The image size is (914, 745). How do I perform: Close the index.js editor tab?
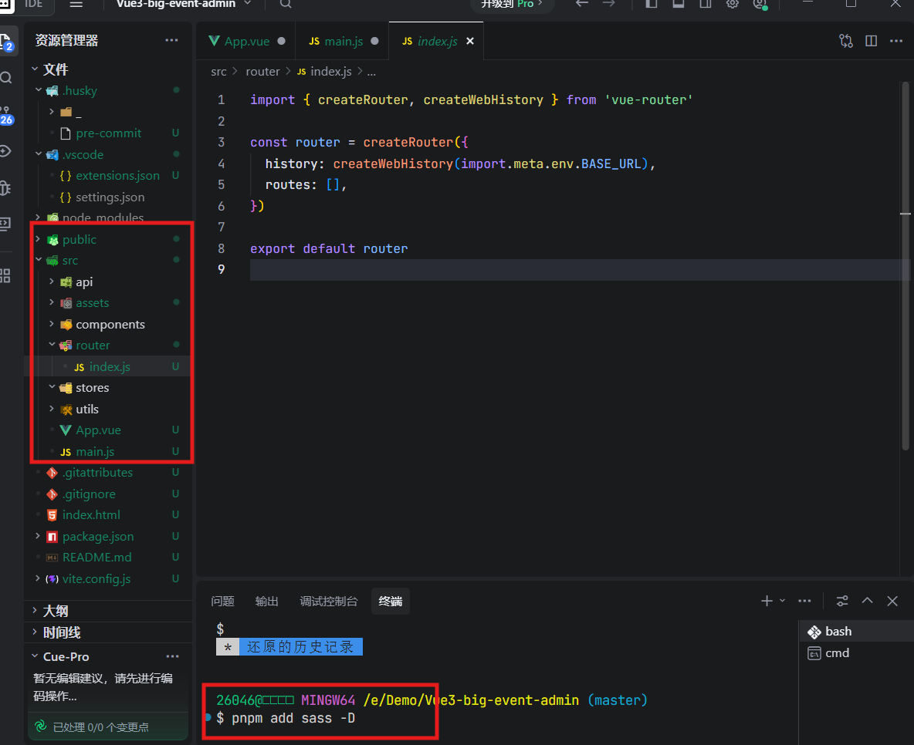click(x=470, y=42)
